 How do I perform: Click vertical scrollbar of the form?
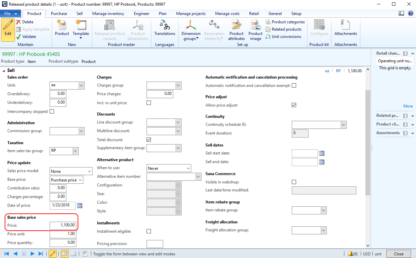tap(368, 142)
